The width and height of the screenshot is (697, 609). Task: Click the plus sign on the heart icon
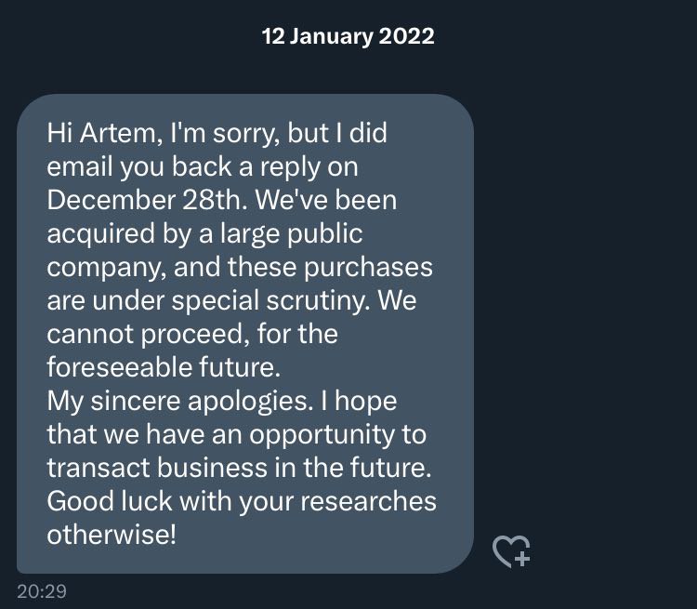[x=522, y=559]
